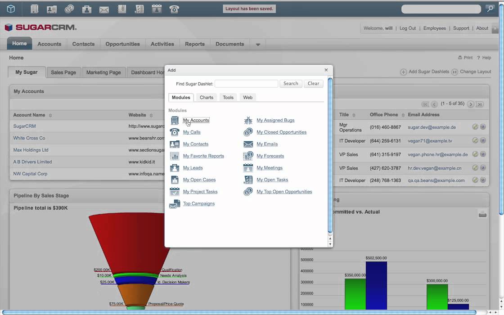Open Calls telephone icon in top bar
This screenshot has height=315, width=504.
(x=174, y=9)
